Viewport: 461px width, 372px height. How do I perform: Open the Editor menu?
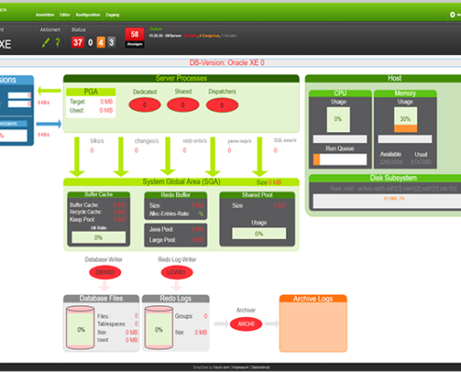[65, 15]
